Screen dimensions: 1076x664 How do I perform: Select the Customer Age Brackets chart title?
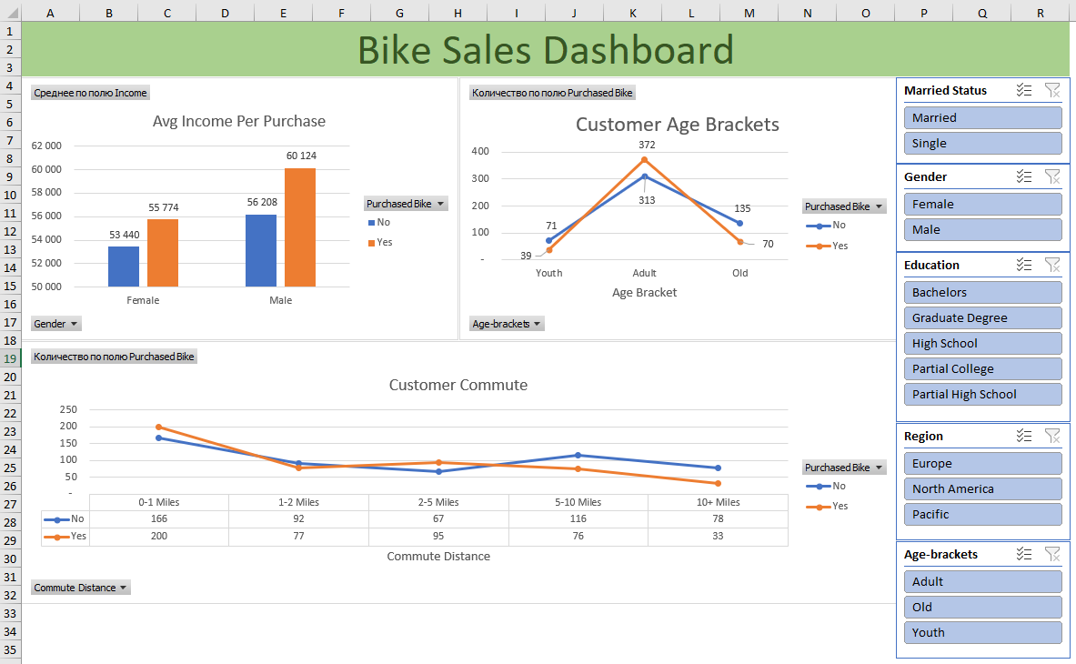click(677, 125)
